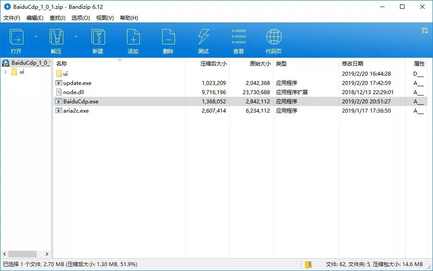Click compressed size 9,716,196 cell
Viewport: 433px width, 271px height.
[x=214, y=92]
